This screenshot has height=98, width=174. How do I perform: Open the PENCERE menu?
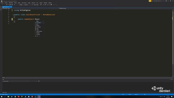click(45, 3)
